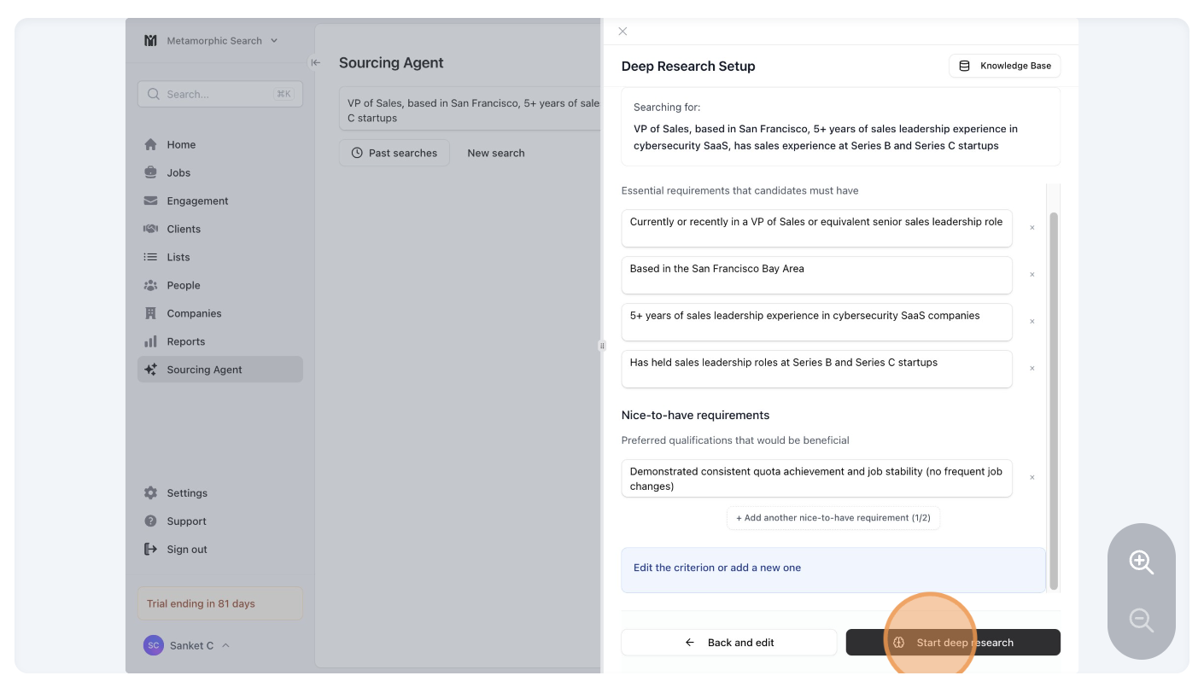
Task: Click the zoom out magnifier icon
Action: pyautogui.click(x=1142, y=620)
